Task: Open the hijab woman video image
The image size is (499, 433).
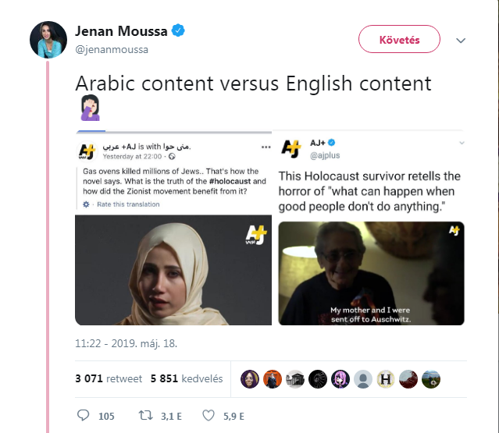Action: [173, 270]
